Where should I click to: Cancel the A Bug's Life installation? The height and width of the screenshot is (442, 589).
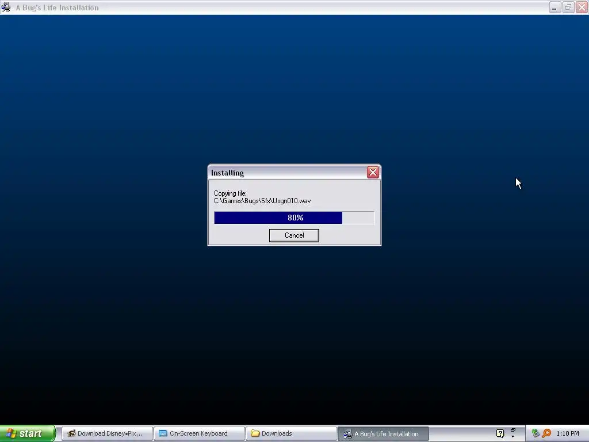pyautogui.click(x=294, y=235)
